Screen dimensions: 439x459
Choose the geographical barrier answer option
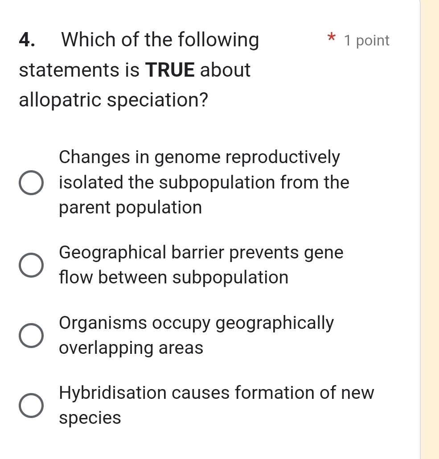[x=31, y=265]
